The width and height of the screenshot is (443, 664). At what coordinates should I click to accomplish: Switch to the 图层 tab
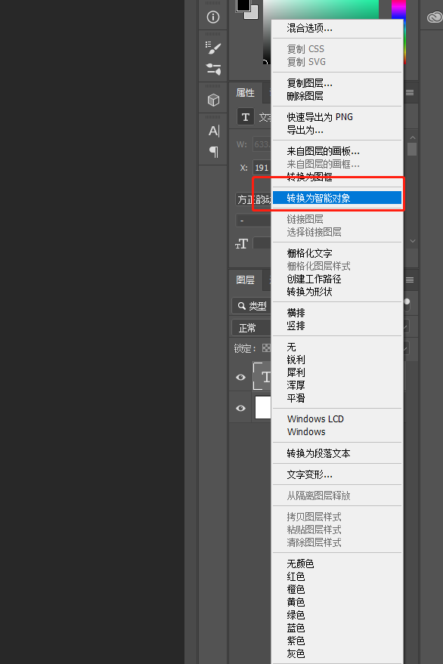(246, 280)
